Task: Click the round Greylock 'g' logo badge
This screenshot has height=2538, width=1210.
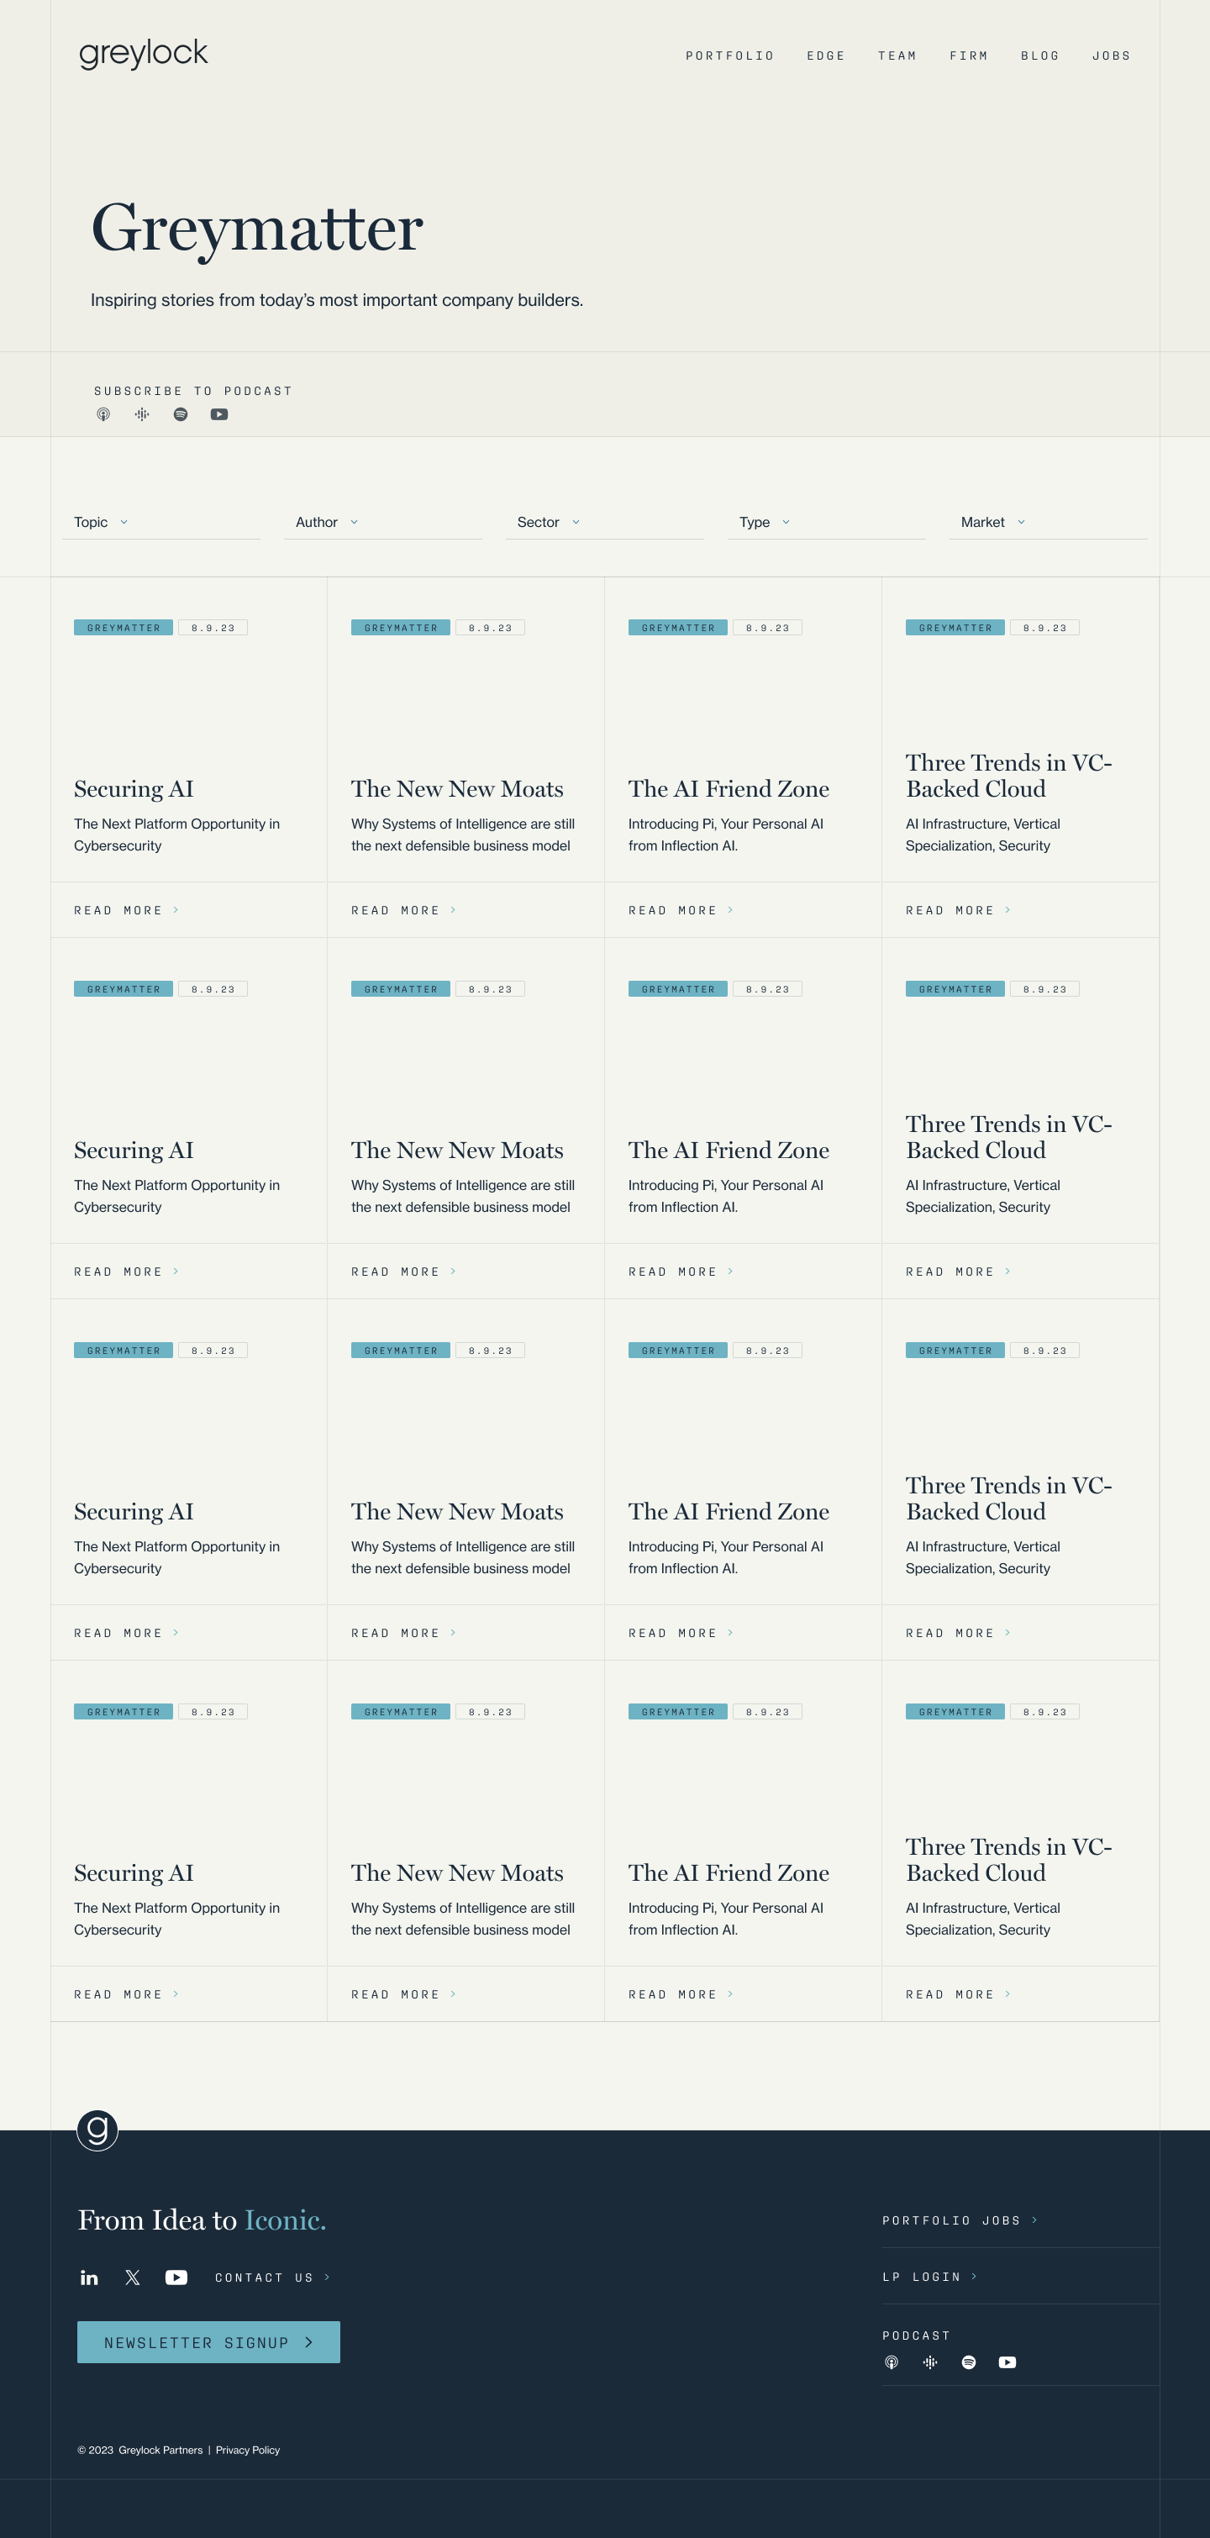Action: [x=97, y=2130]
